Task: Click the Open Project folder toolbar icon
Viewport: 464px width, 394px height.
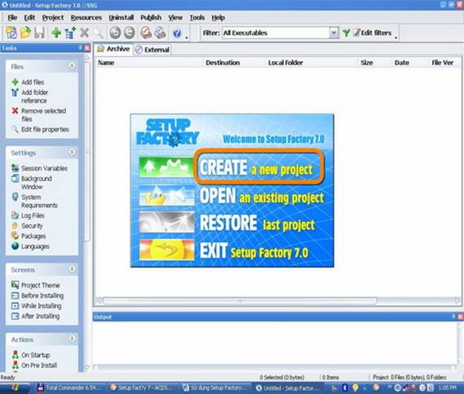Action: [25, 32]
